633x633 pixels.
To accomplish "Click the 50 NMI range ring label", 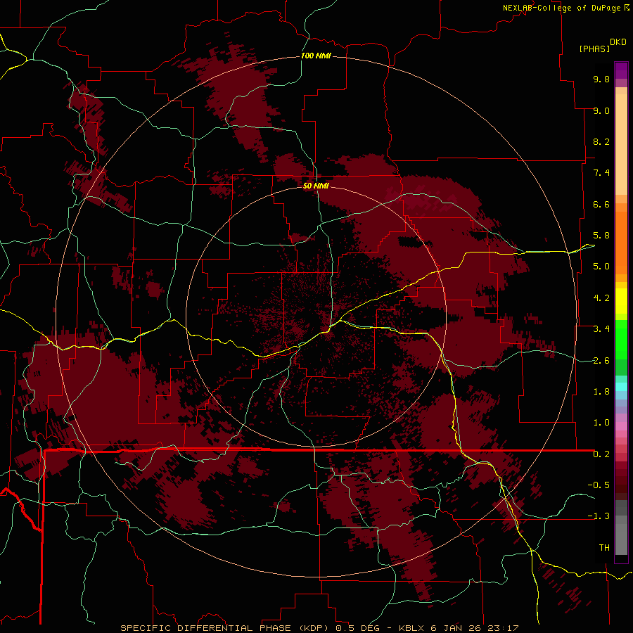I will tap(316, 186).
